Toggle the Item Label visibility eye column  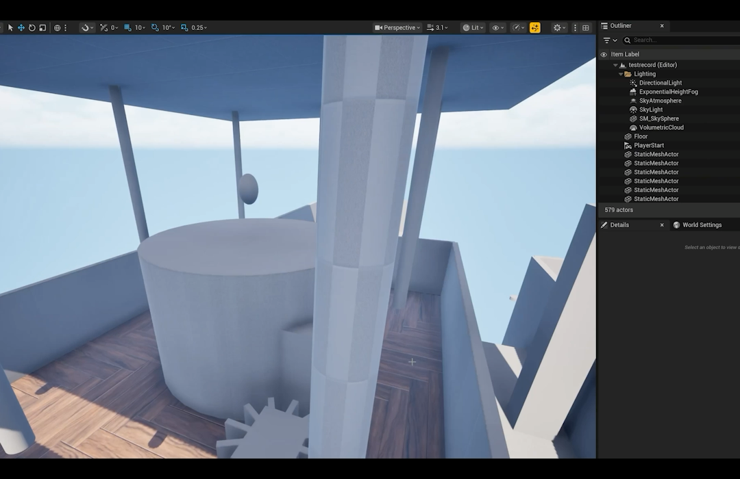[604, 55]
